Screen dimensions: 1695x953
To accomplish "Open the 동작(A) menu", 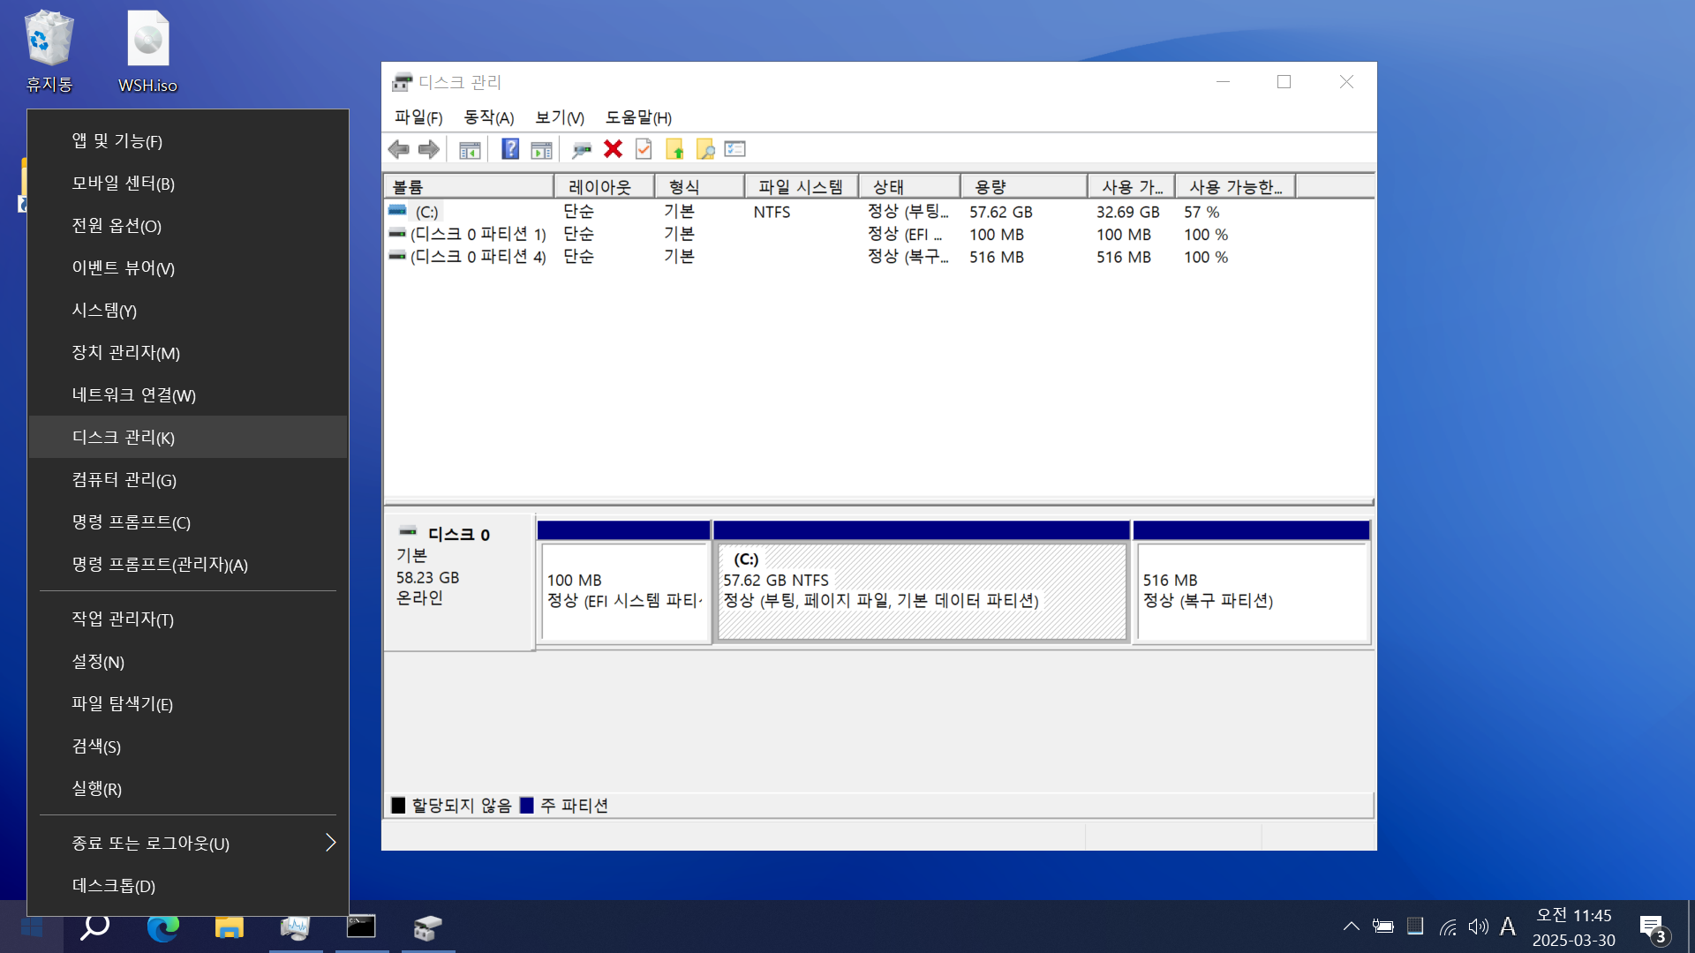I will point(488,117).
